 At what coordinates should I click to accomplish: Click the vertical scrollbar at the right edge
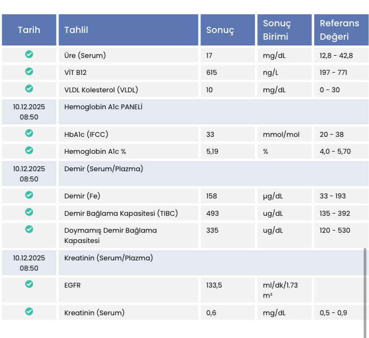(365, 293)
